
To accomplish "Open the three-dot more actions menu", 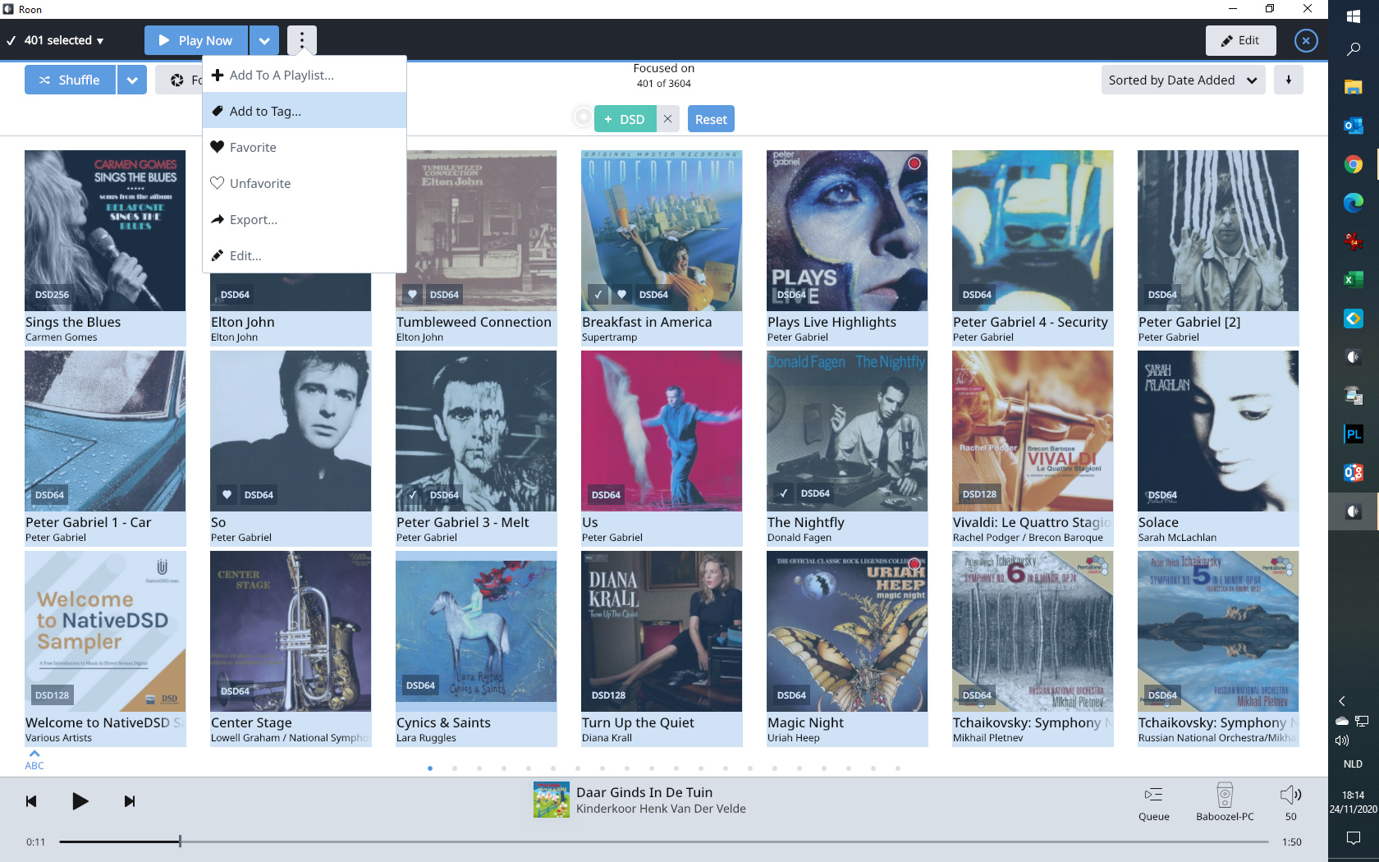I will (301, 40).
